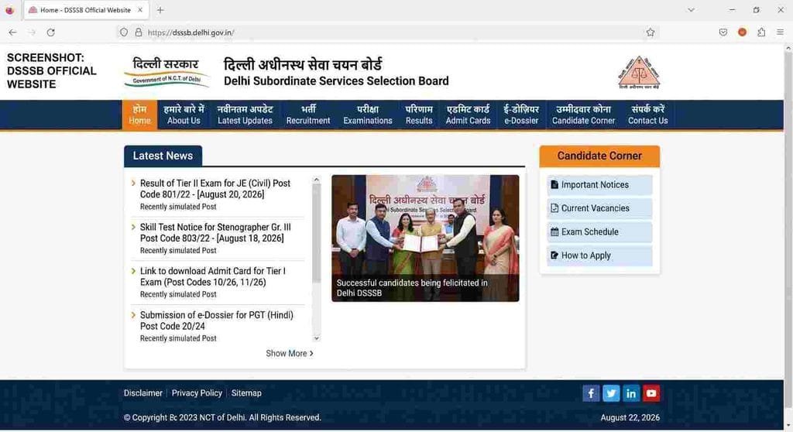The image size is (793, 432).
Task: Click the calendar icon beside Exam Schedule
Action: click(554, 231)
